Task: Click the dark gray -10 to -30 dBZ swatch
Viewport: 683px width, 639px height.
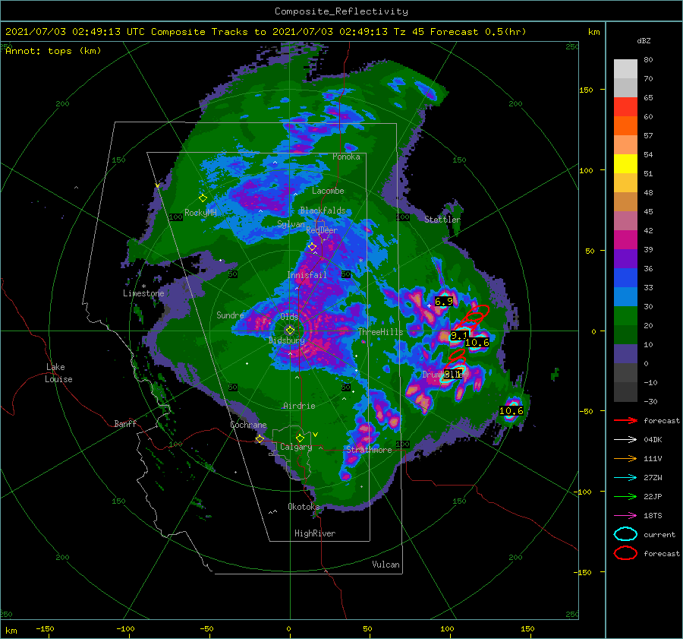Action: click(625, 392)
